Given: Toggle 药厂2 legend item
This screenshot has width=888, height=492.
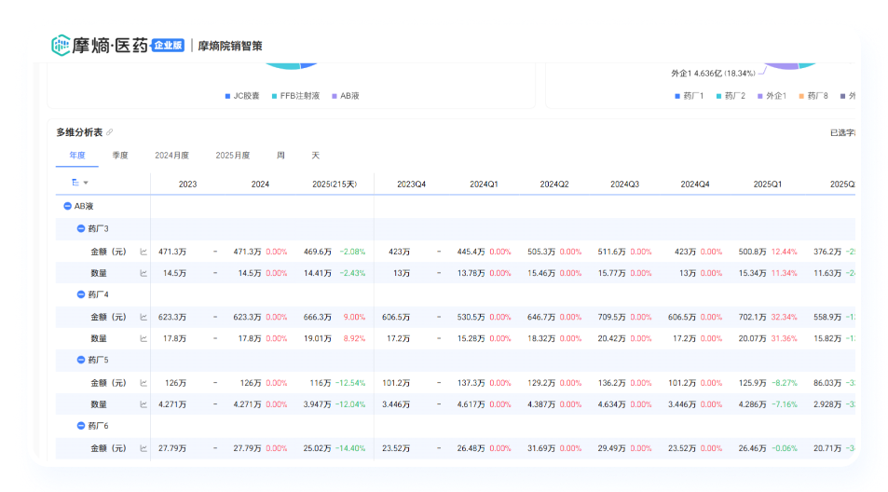Looking at the screenshot, I should 731,96.
